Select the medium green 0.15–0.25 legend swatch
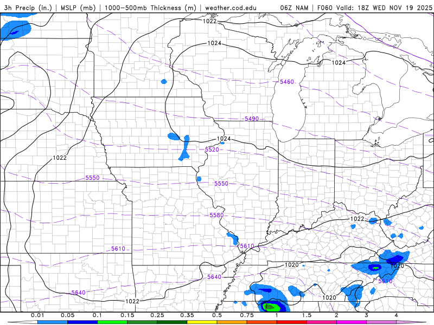 tap(142, 322)
